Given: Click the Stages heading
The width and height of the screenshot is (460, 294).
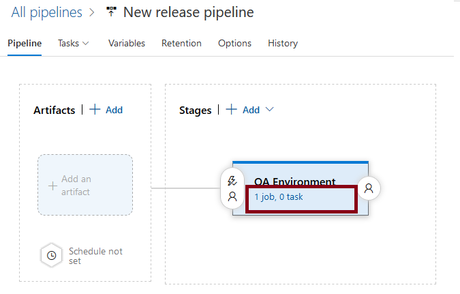Looking at the screenshot, I should coord(196,111).
